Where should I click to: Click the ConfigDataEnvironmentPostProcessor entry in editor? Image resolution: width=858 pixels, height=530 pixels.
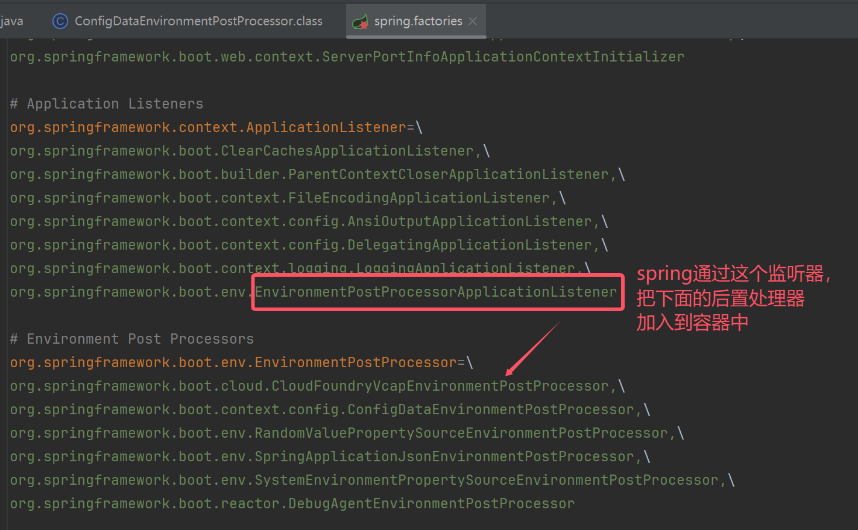330,409
